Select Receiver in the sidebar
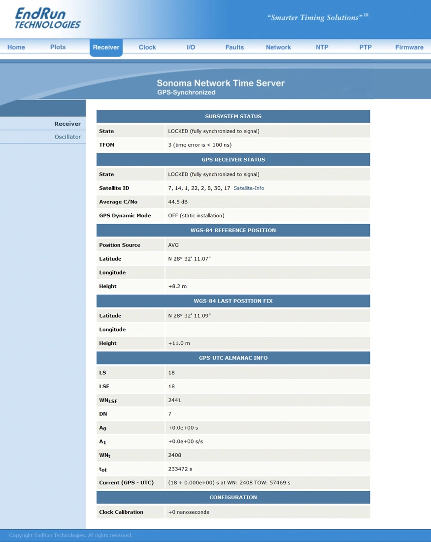 click(67, 124)
